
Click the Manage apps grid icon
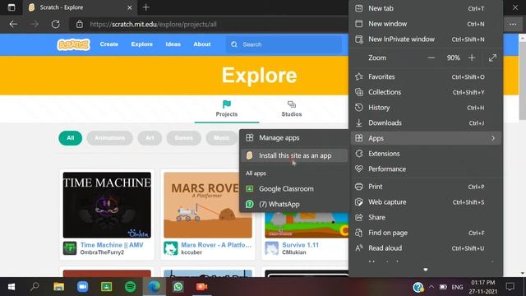pyautogui.click(x=250, y=137)
